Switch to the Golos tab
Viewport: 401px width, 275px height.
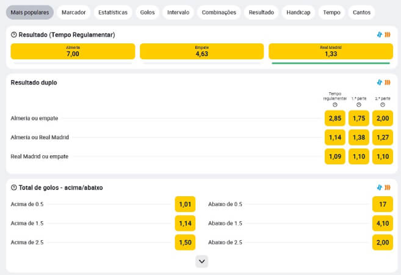pos(147,12)
